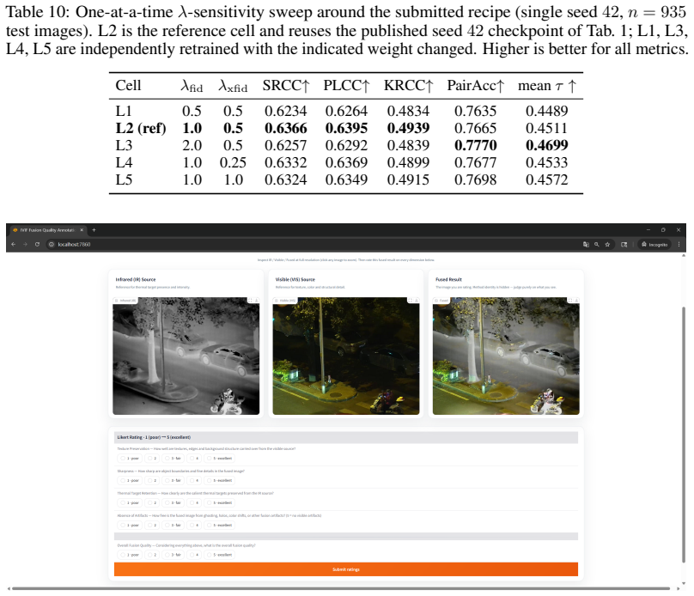694x596 pixels.
Task: Rate Overall Fusion Quality as 4
Action: click(194, 555)
